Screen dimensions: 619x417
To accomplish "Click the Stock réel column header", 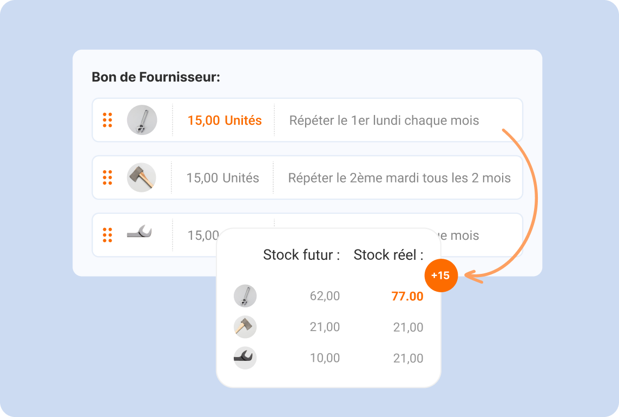I will pos(388,255).
